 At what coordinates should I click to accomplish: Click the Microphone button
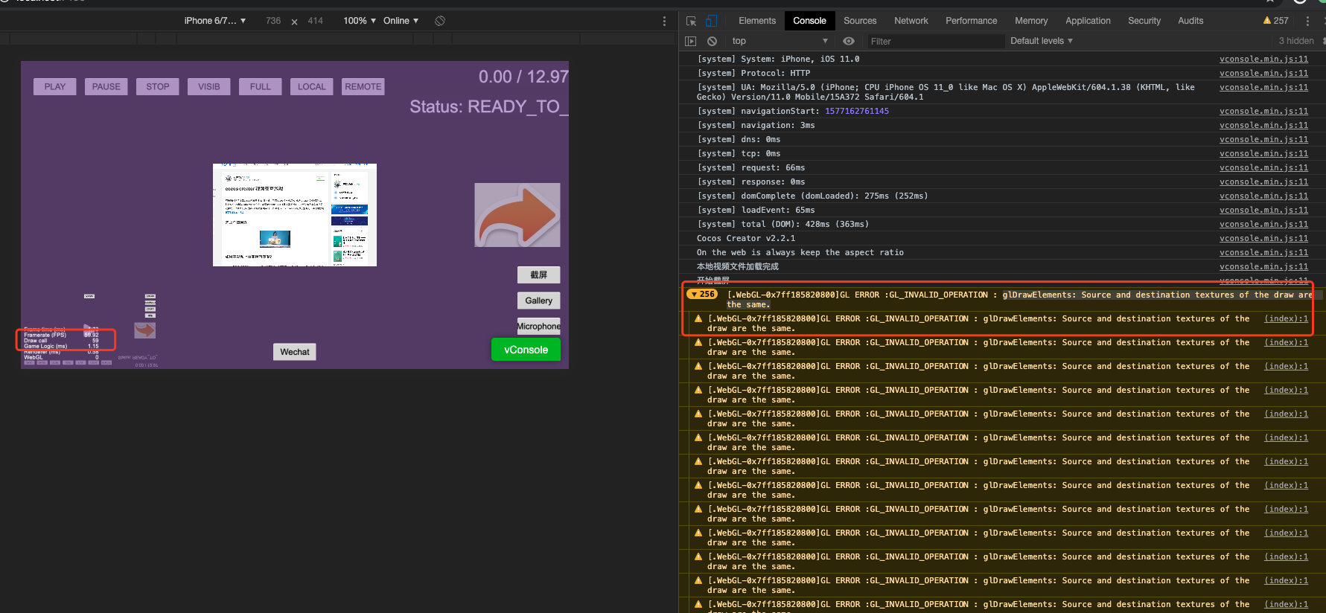[539, 327]
